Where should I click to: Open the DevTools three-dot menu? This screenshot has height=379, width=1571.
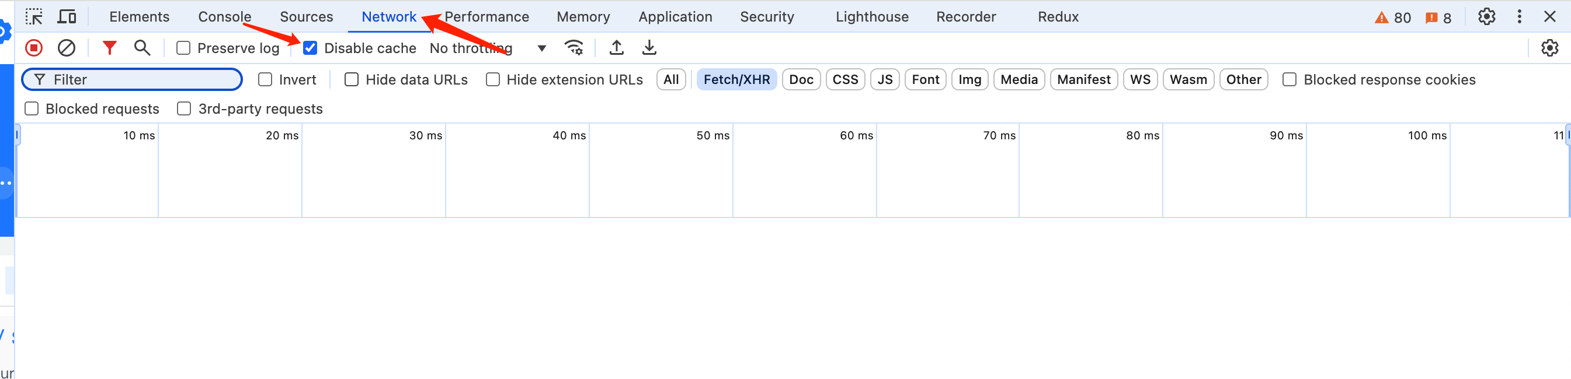click(1519, 16)
